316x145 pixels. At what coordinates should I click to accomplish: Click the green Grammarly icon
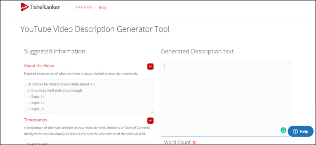point(283,130)
